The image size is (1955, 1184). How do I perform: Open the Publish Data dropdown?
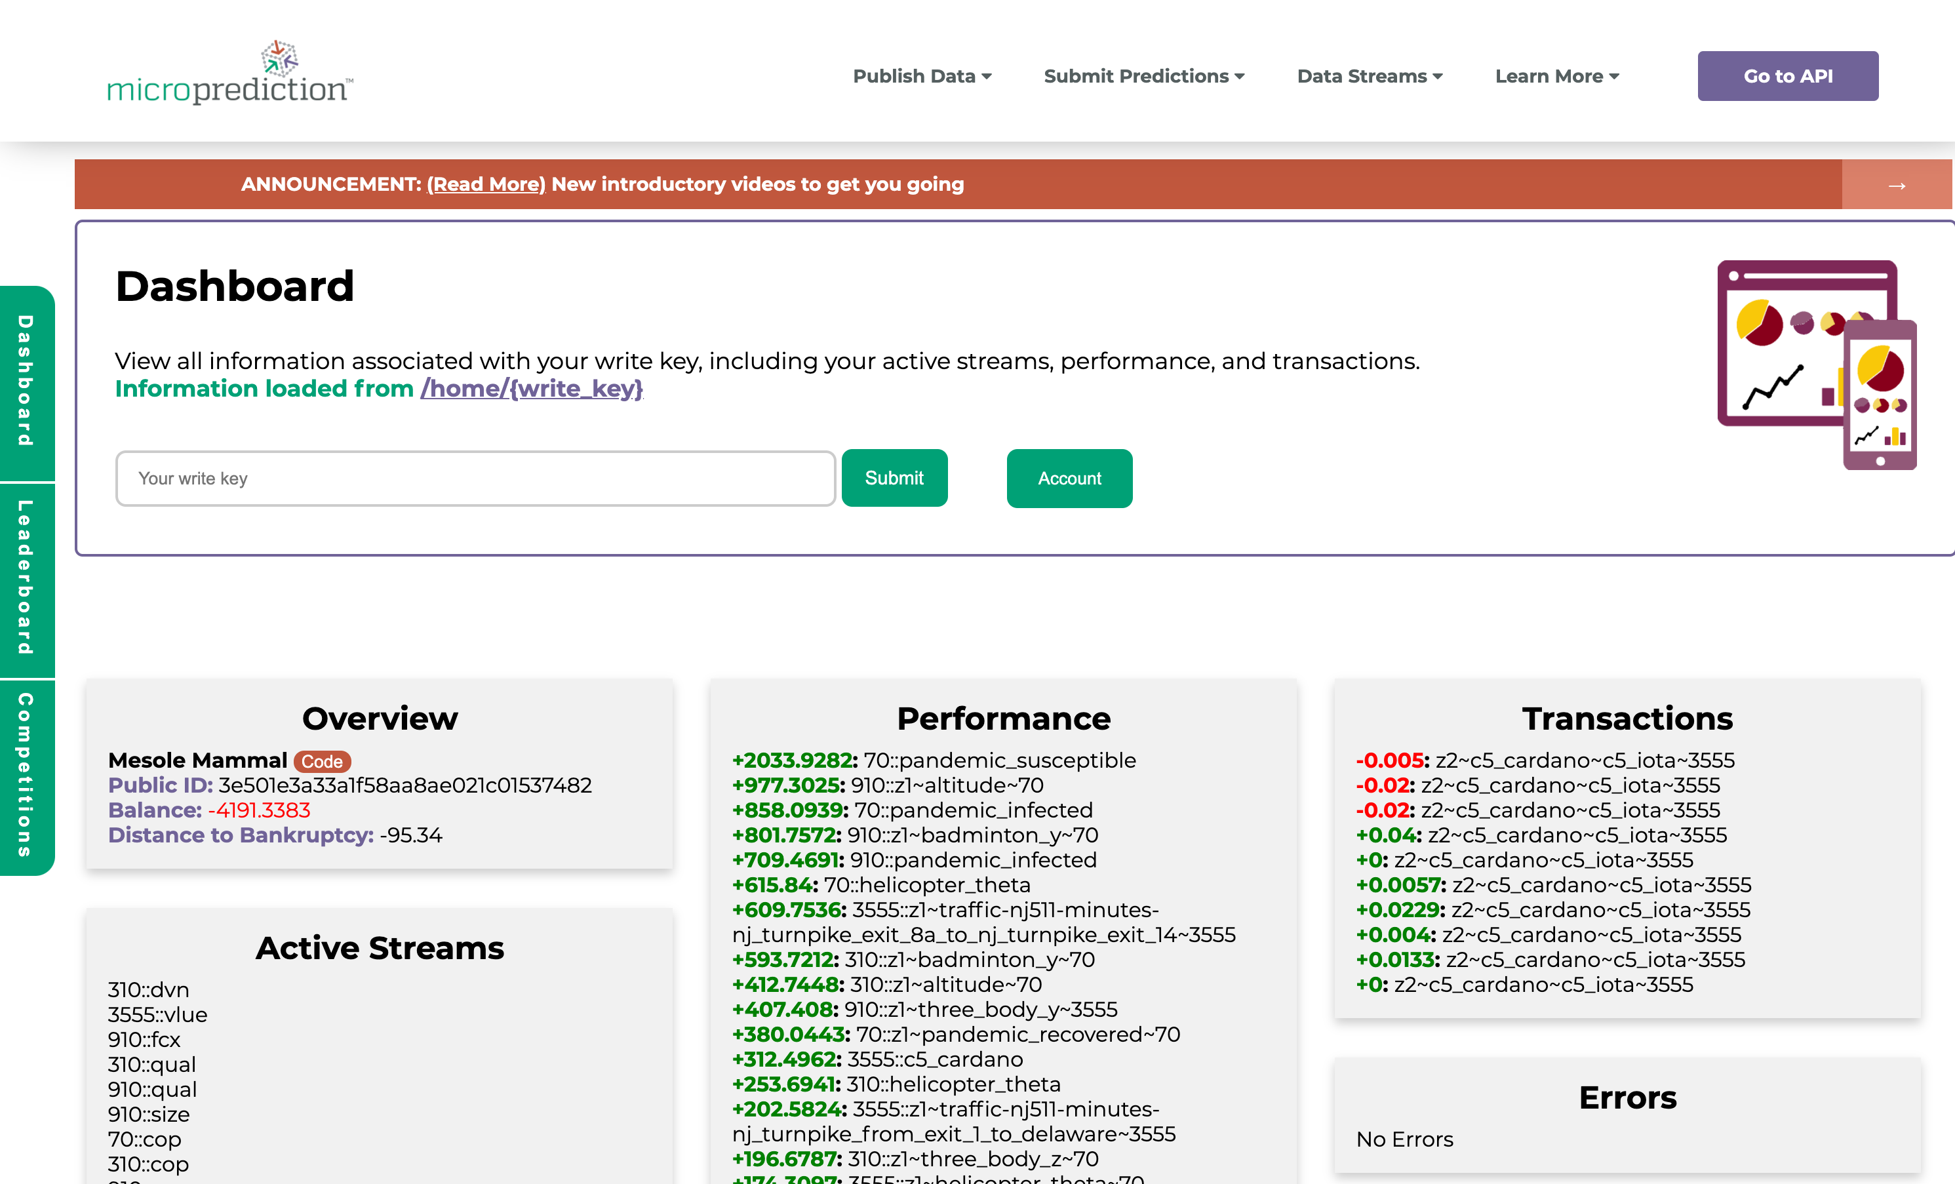[922, 76]
